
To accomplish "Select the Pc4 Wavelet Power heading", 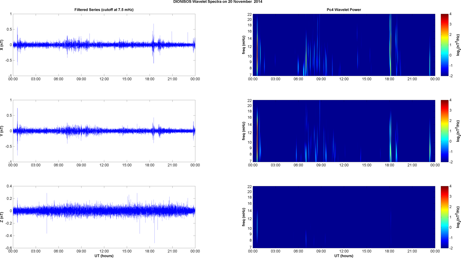I will (x=344, y=10).
